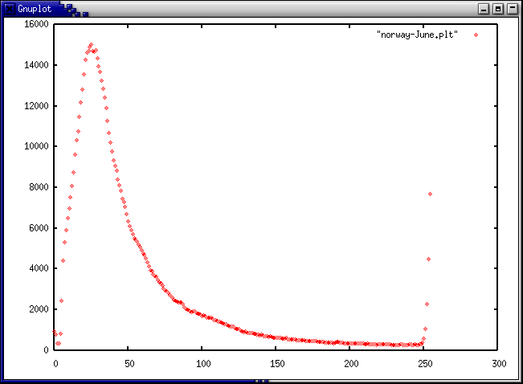Screen dimensions: 523x384
Task: Click the 100 x-axis tick label
Action: click(x=202, y=363)
